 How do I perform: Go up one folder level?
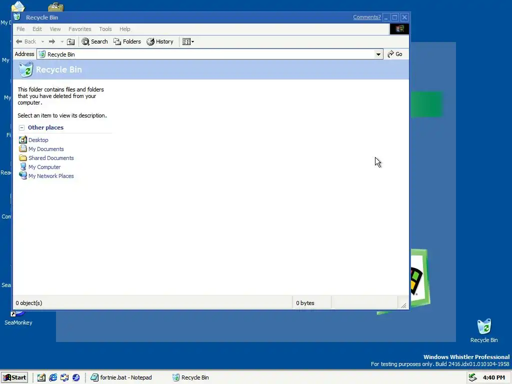(x=71, y=41)
